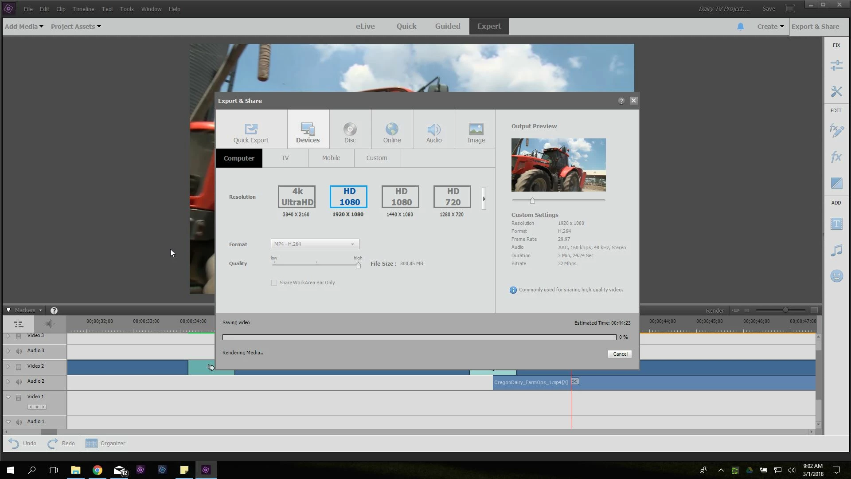Open the Titles & Text panel
Screen dimensions: 851x479
[x=836, y=224]
